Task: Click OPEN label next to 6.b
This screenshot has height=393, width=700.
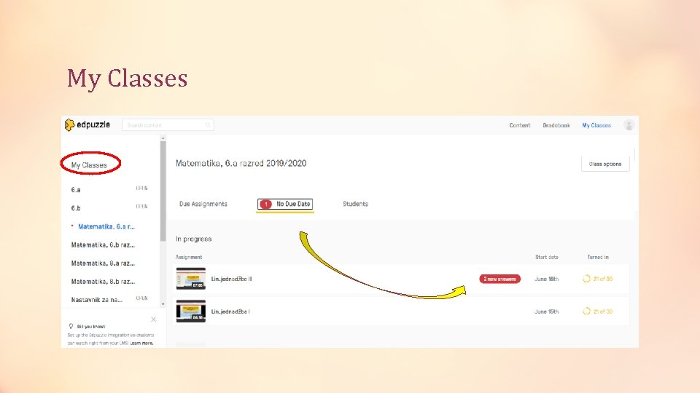Action: click(x=141, y=207)
